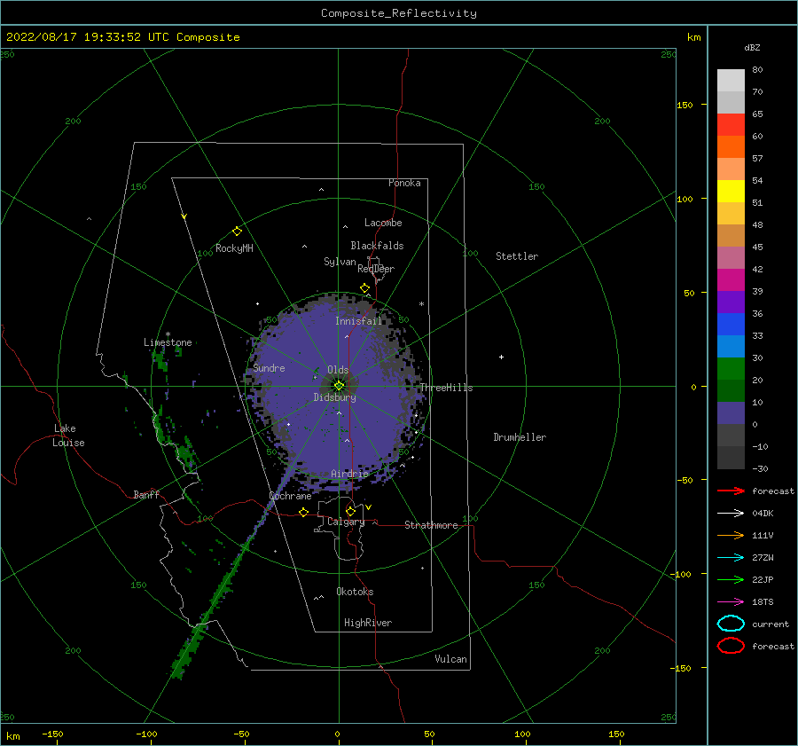Click the red forecast ellipse in legend
The width and height of the screenshot is (798, 746).
[731, 646]
